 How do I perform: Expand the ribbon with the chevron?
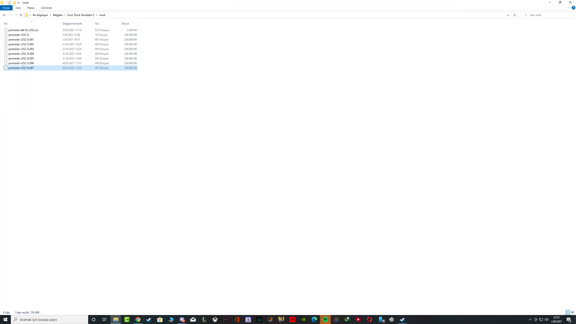tap(568, 8)
